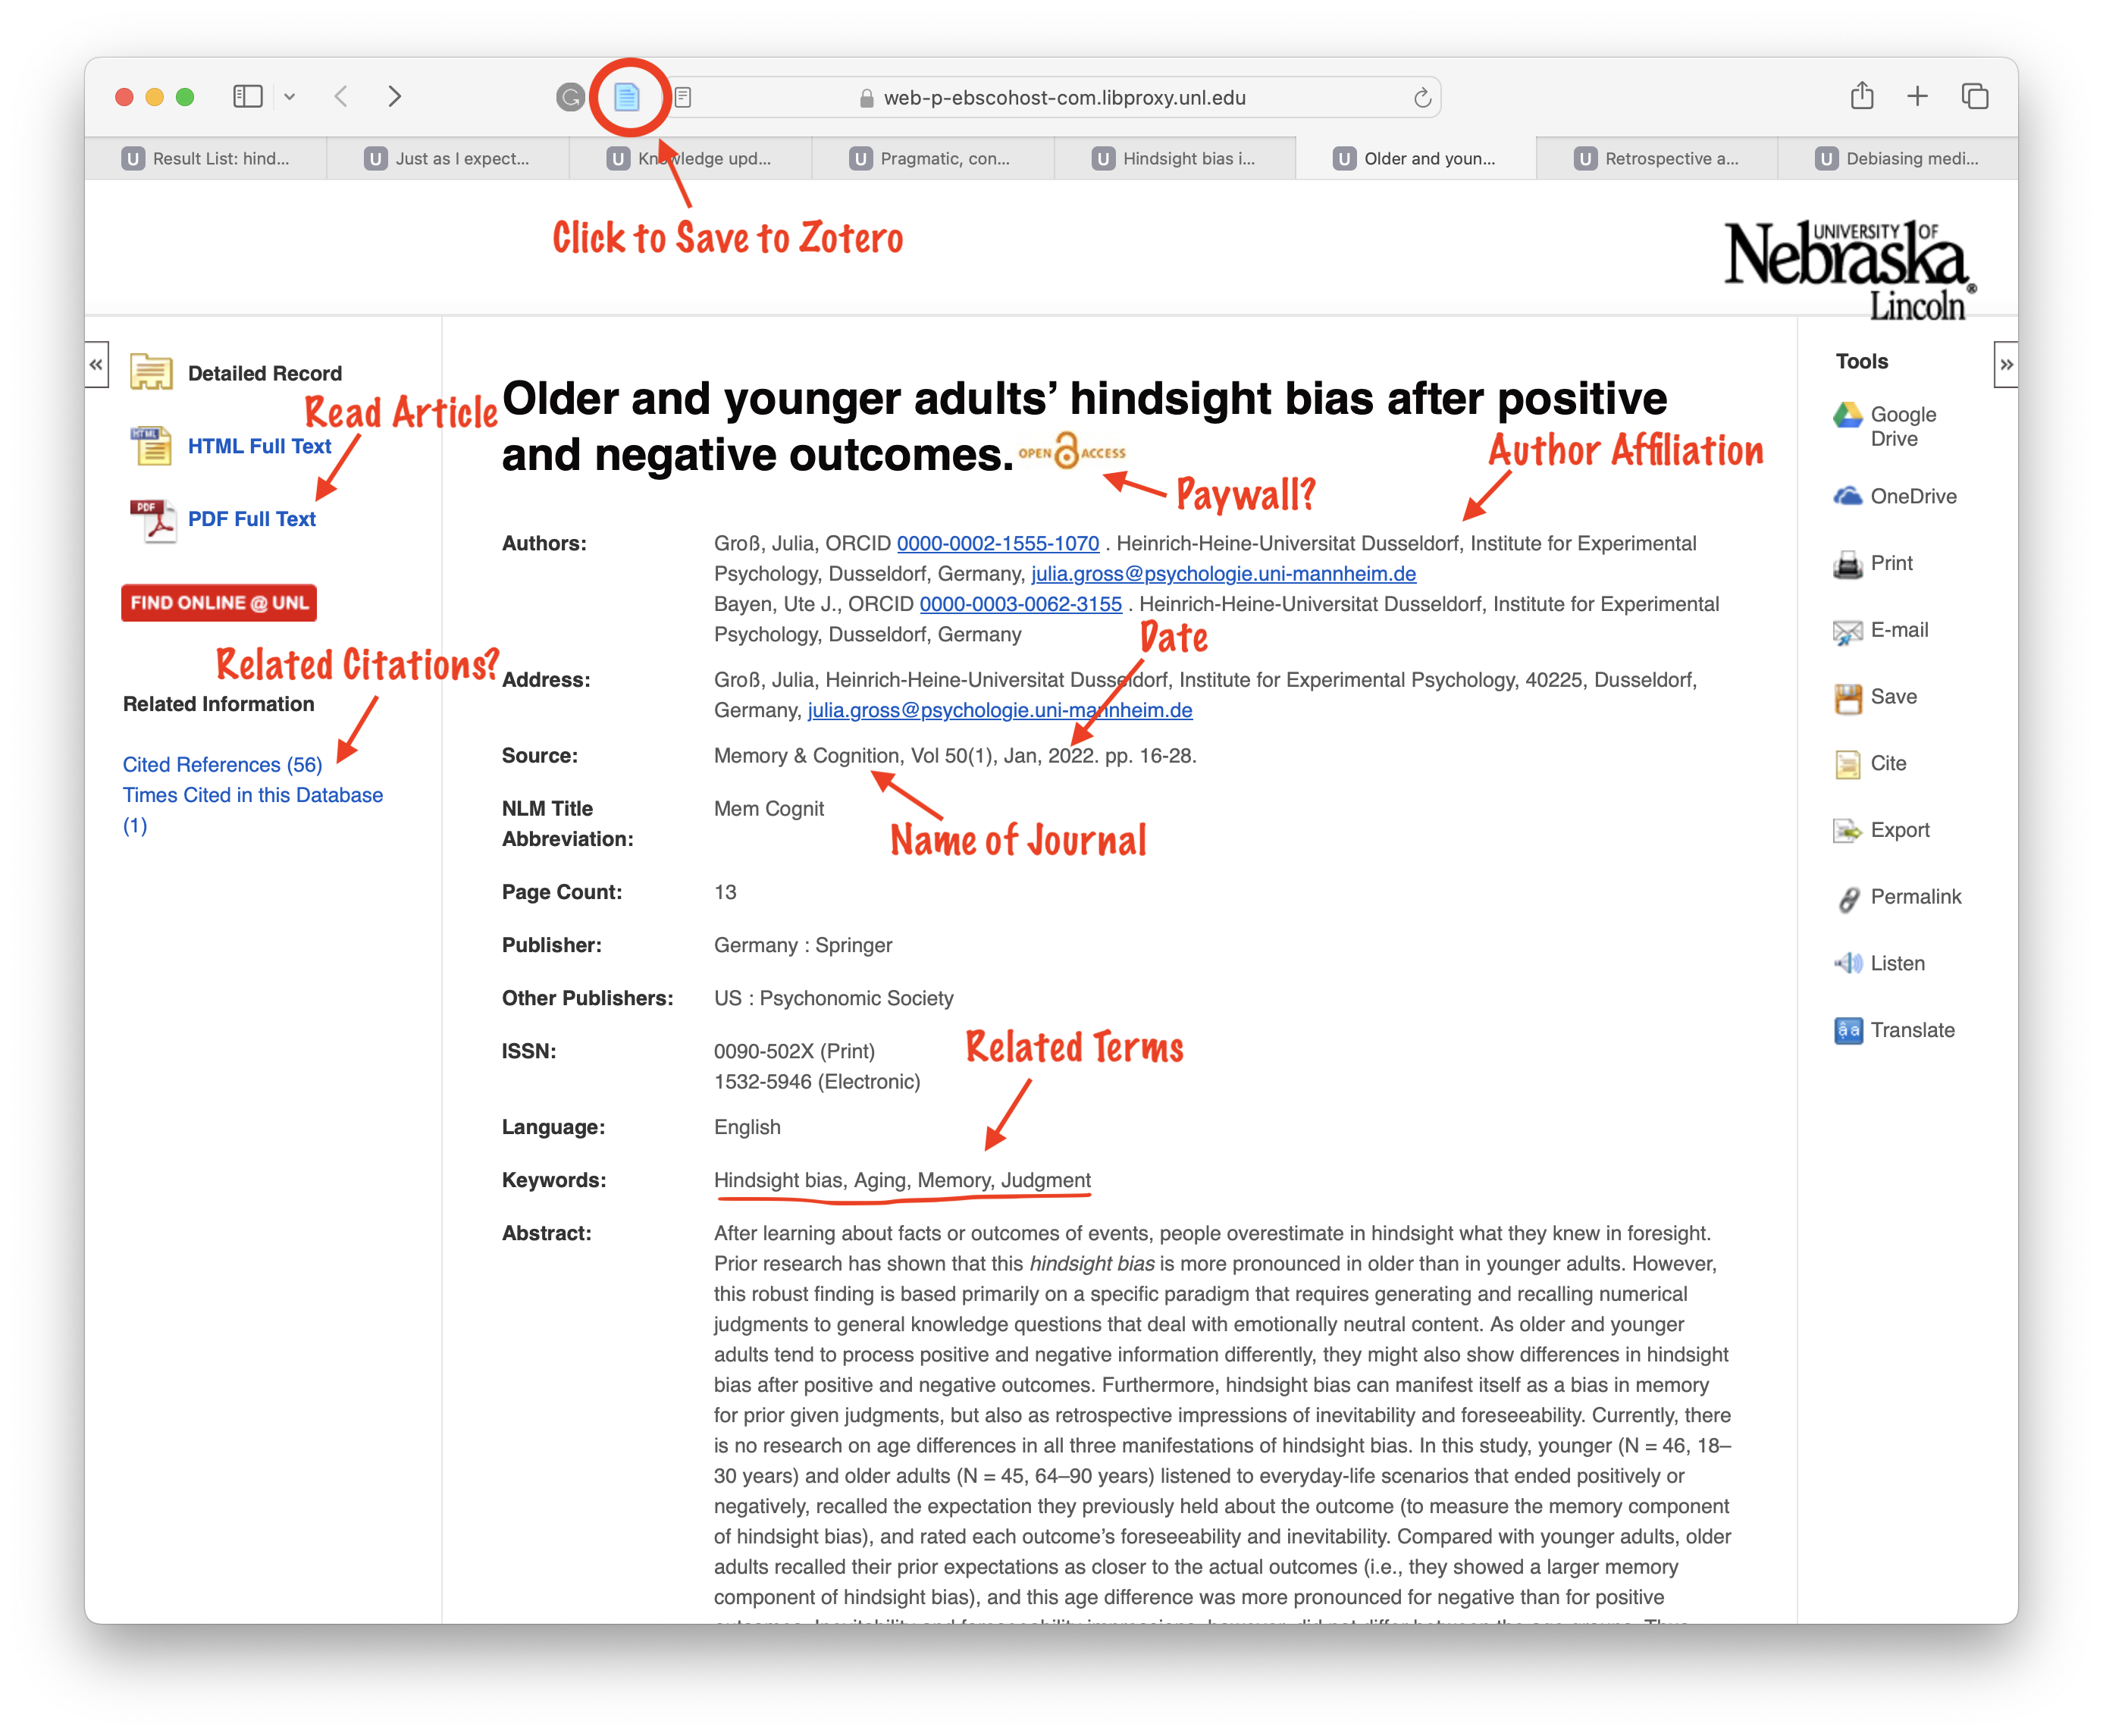The height and width of the screenshot is (1736, 2103).
Task: Click the Listen speaker icon
Action: click(x=1847, y=964)
